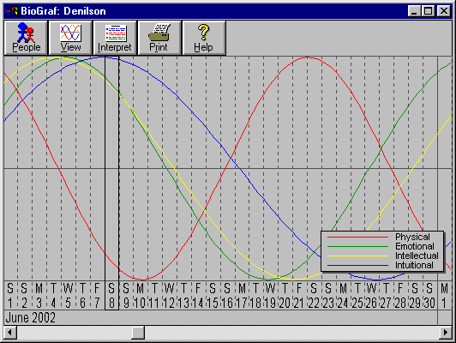This screenshot has width=456, height=343.
Task: Open the Interpret toolbar button
Action: click(x=115, y=38)
